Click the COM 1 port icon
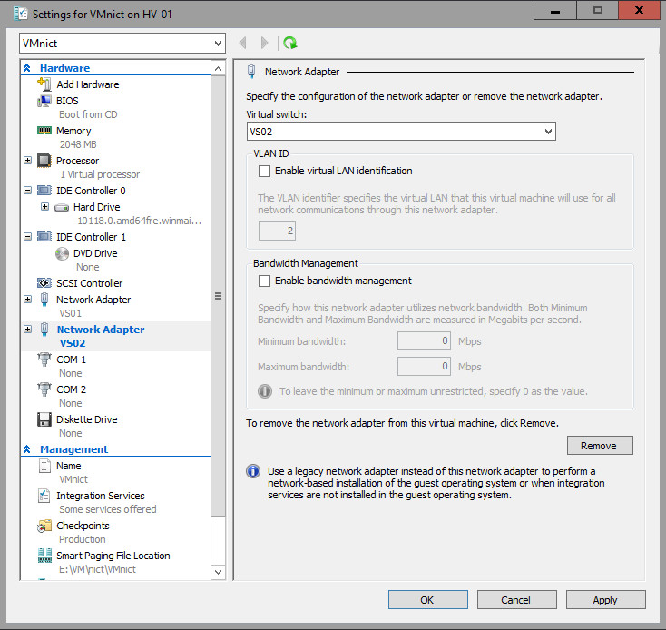The width and height of the screenshot is (666, 630). tap(44, 359)
